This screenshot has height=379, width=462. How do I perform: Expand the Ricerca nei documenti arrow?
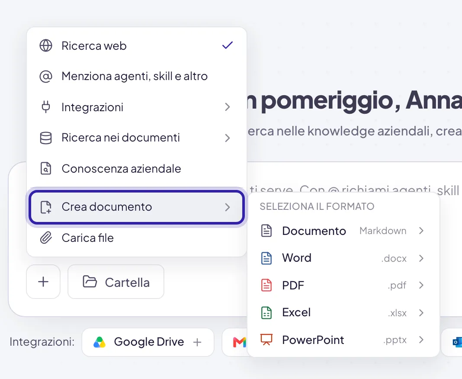pos(228,138)
